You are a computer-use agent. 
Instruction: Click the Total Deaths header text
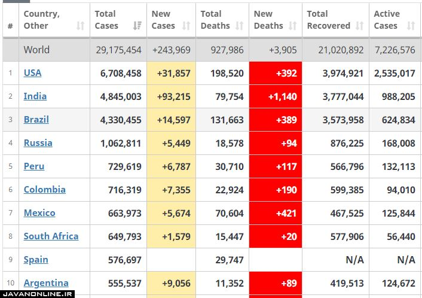pyautogui.click(x=215, y=20)
